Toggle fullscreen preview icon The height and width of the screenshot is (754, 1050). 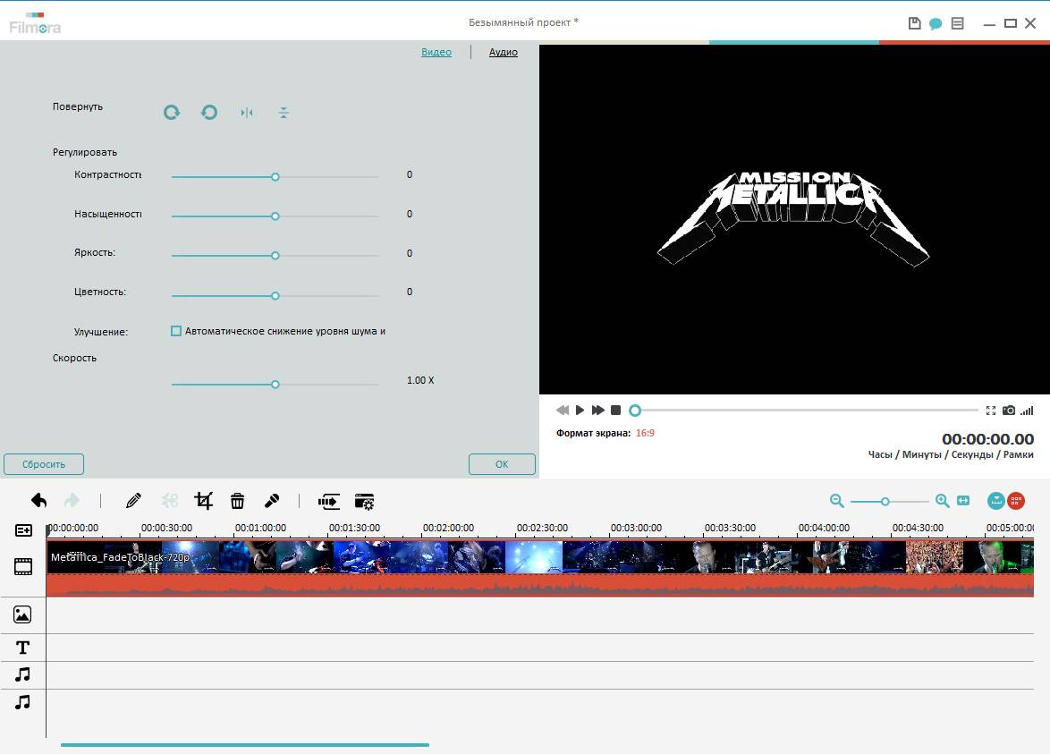pyautogui.click(x=991, y=411)
